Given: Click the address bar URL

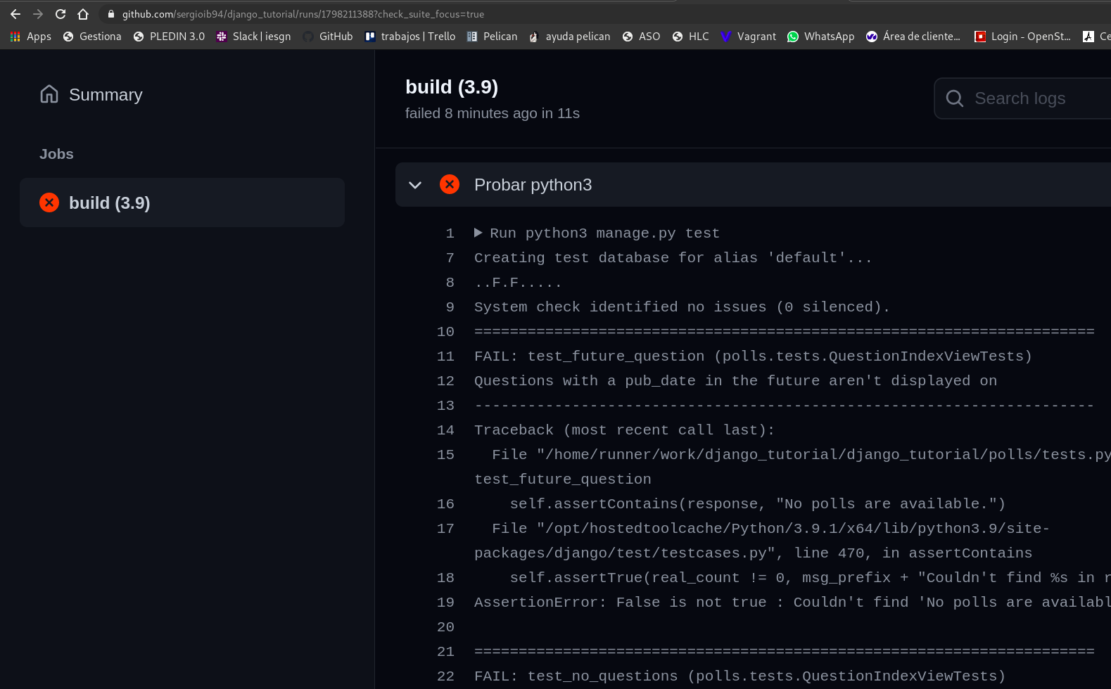Looking at the screenshot, I should point(303,14).
